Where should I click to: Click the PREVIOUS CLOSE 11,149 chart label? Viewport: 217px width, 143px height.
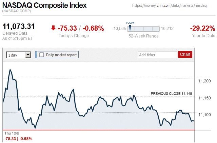tap(171, 93)
